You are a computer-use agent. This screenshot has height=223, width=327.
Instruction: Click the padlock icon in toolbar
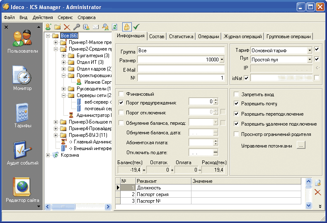[x=127, y=27]
